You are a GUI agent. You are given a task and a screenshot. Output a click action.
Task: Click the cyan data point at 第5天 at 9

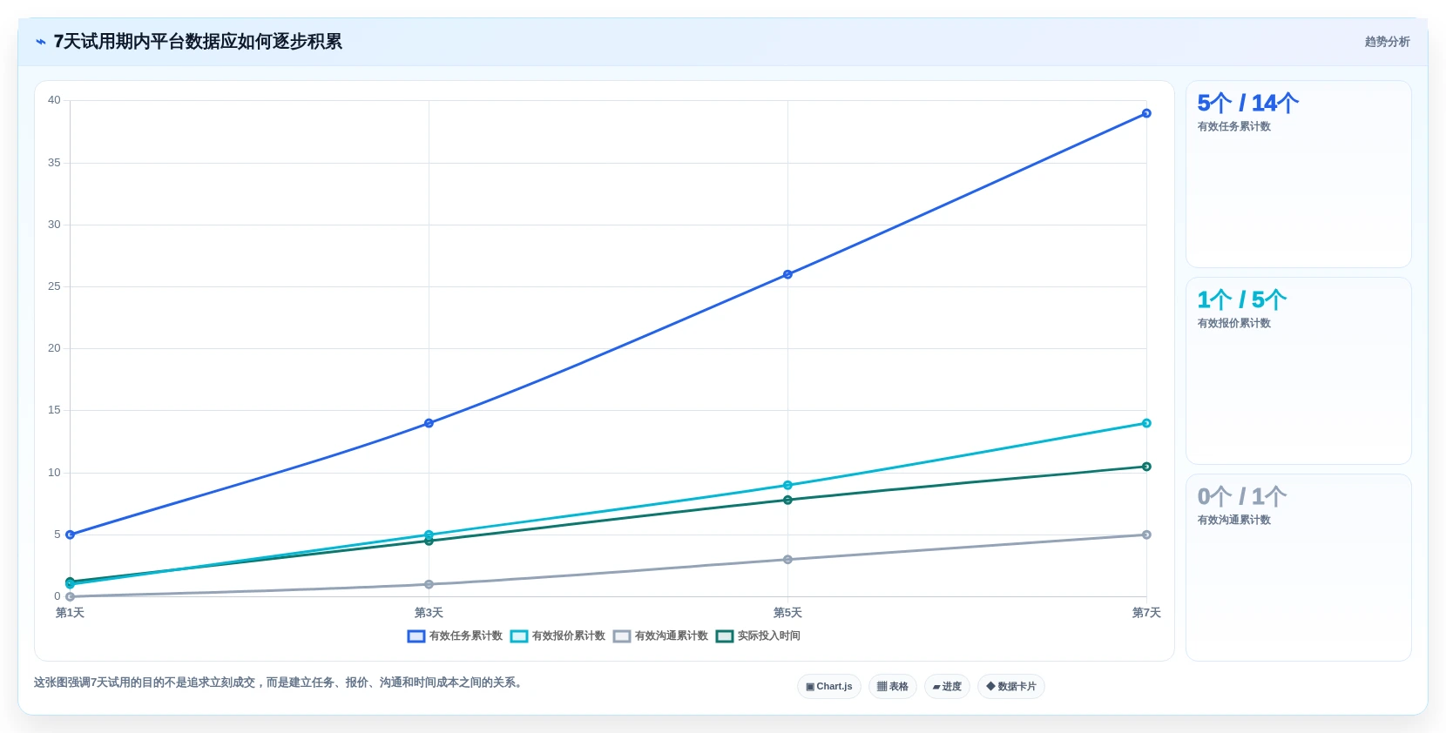click(x=787, y=485)
